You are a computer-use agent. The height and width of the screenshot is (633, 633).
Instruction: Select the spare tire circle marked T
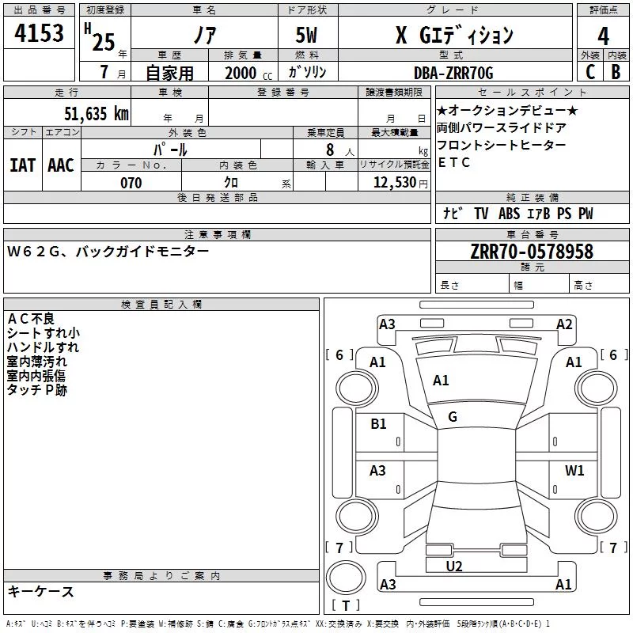coord(346,578)
